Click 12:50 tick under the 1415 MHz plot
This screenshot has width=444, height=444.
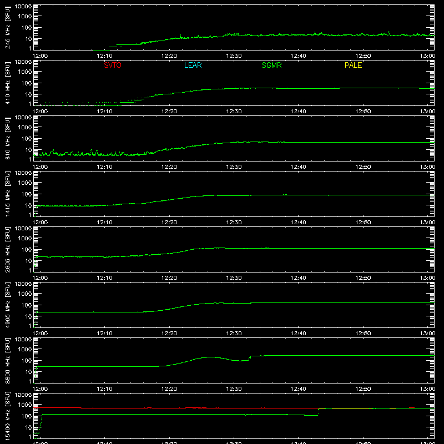(363, 223)
